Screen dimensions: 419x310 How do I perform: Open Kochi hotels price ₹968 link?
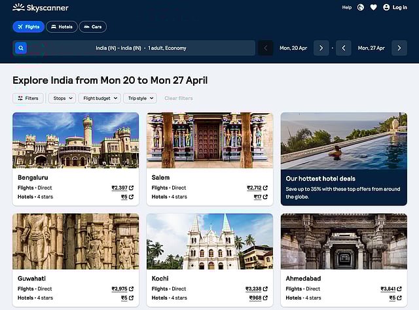(257, 298)
